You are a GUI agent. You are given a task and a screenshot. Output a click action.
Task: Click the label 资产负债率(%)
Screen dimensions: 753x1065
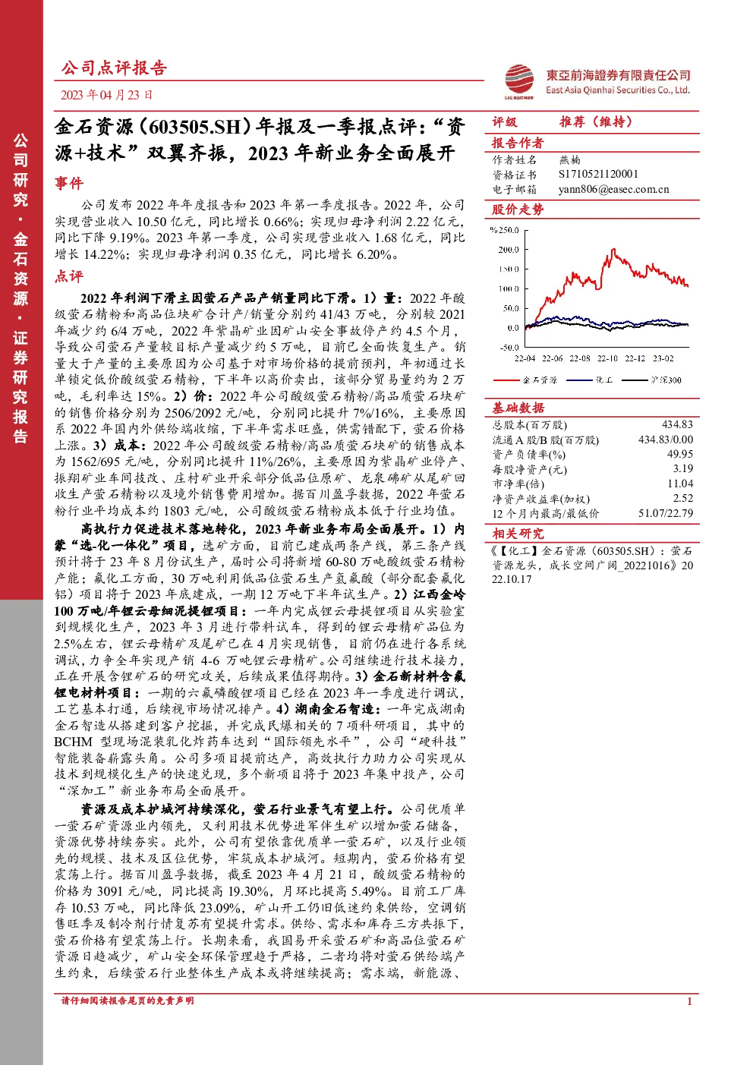tap(529, 455)
